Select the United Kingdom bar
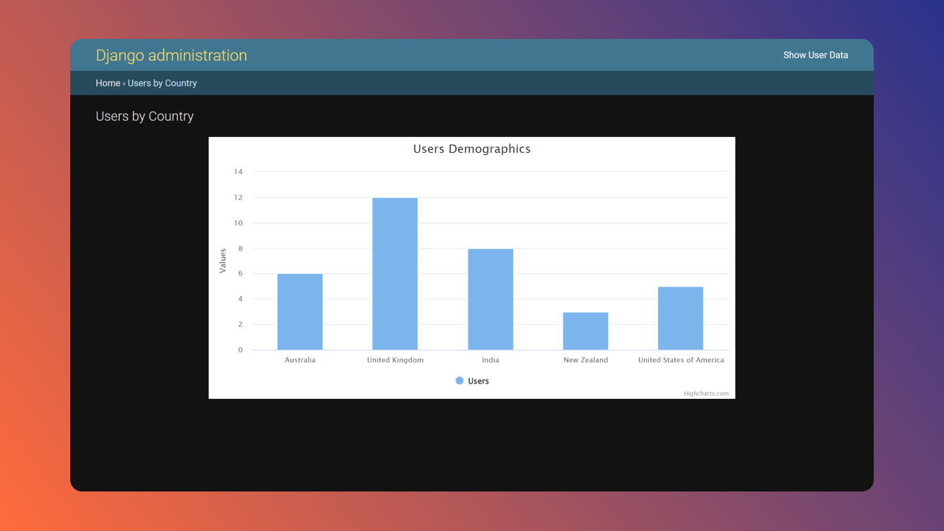Image resolution: width=944 pixels, height=531 pixels. pyautogui.click(x=395, y=274)
